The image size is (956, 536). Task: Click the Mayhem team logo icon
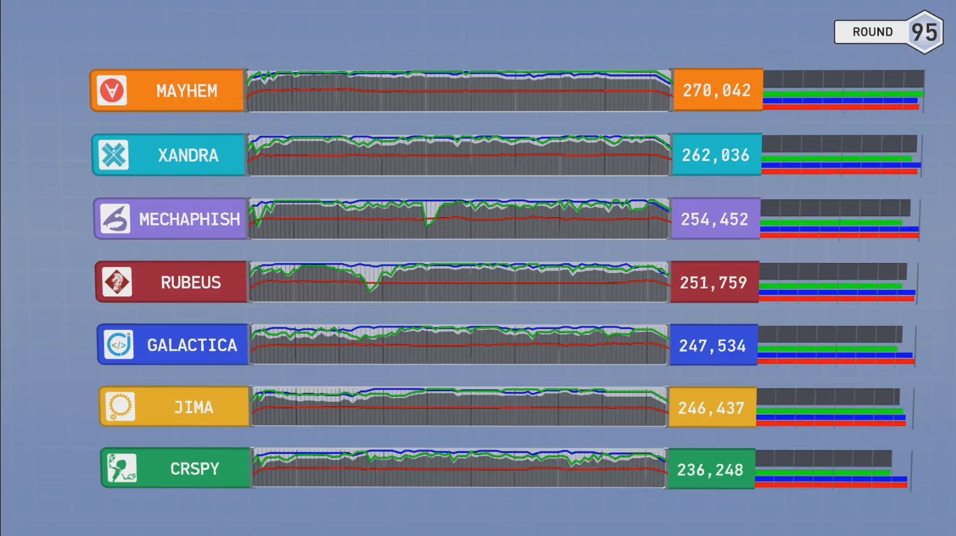coord(112,91)
